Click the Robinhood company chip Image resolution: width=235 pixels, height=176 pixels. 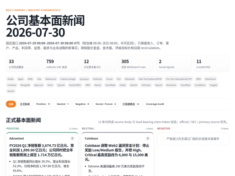(x=211, y=79)
